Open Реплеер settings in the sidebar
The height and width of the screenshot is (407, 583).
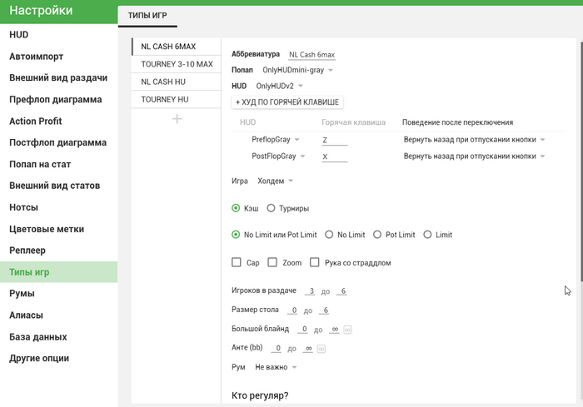pos(27,250)
